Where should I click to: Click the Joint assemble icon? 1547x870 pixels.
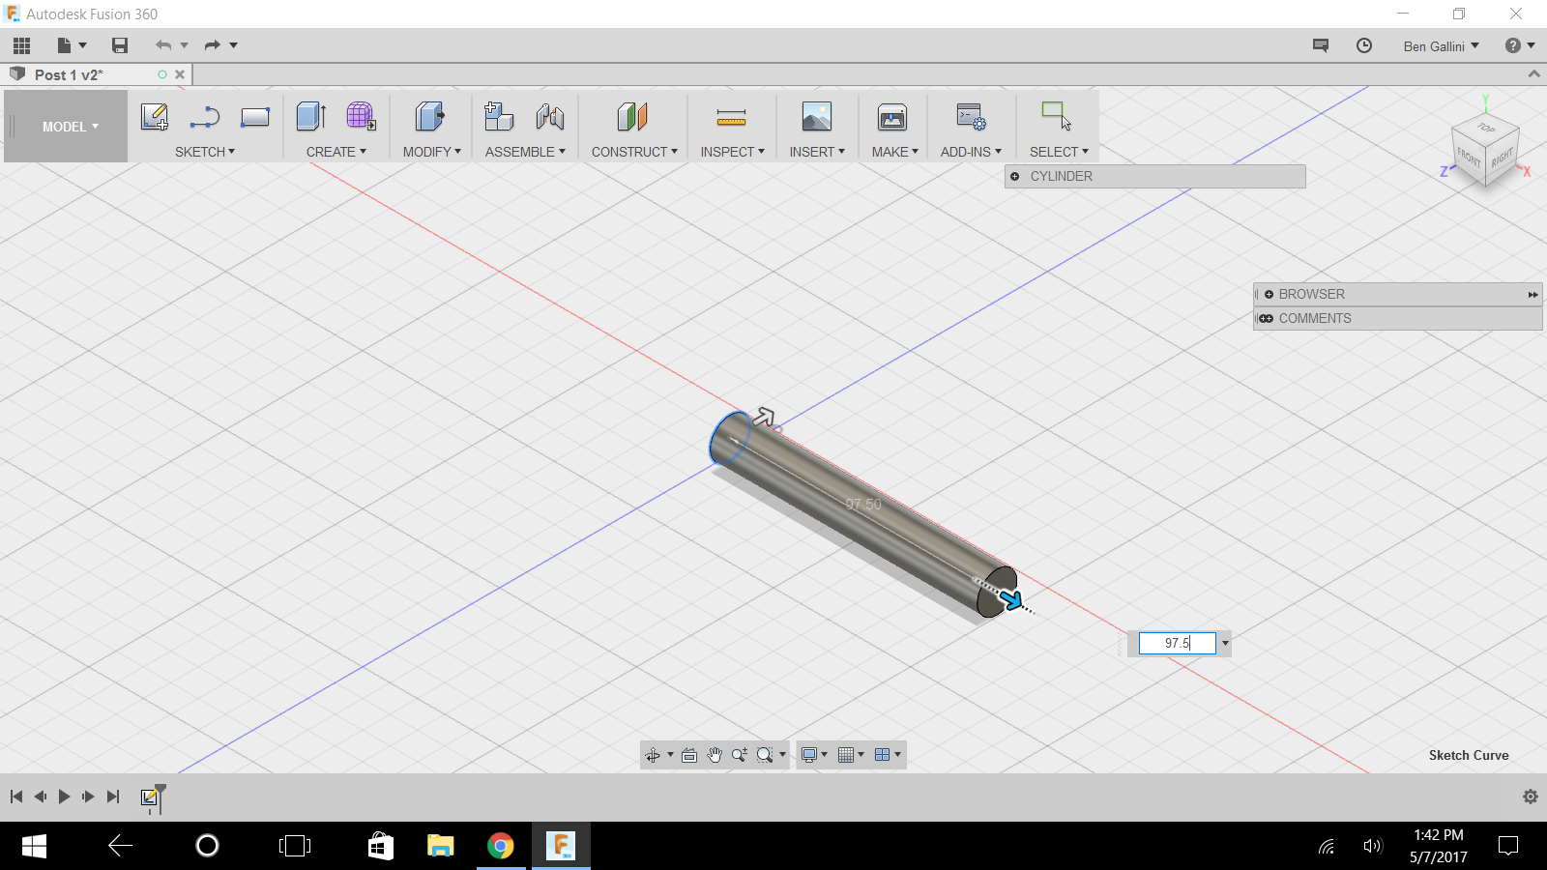550,117
